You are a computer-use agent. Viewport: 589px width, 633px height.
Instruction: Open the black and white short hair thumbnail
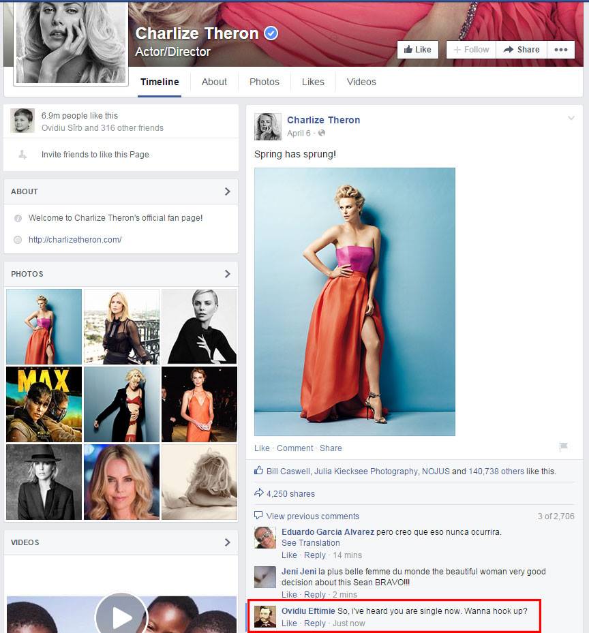pyautogui.click(x=199, y=326)
